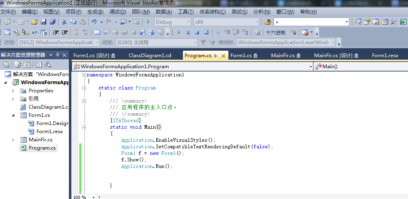Save the current file with the floppy disk icon
The image size is (408, 199).
tap(43, 22)
